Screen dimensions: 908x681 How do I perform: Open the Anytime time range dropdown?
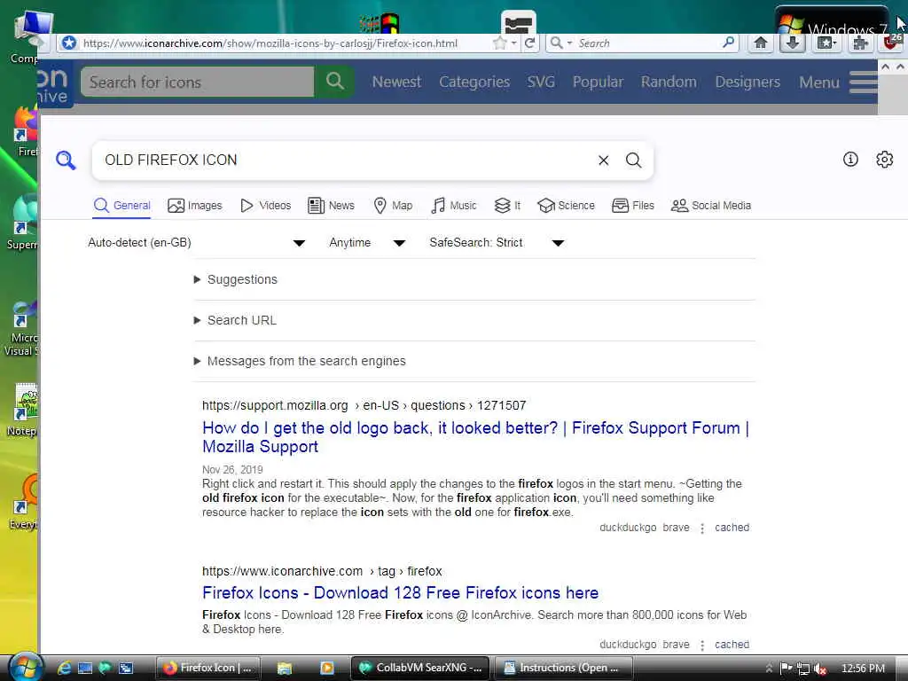367,243
